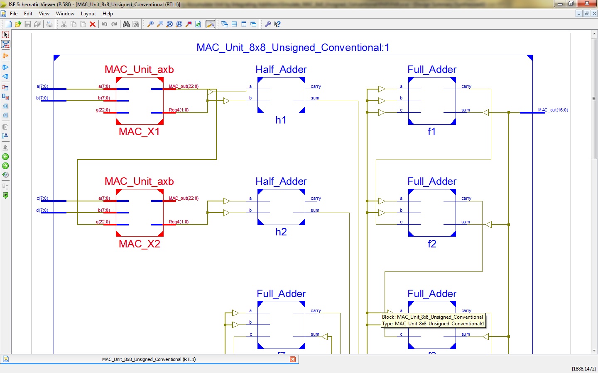Click the Zoom In magnifier icon
The height and width of the screenshot is (373, 598).
point(150,24)
